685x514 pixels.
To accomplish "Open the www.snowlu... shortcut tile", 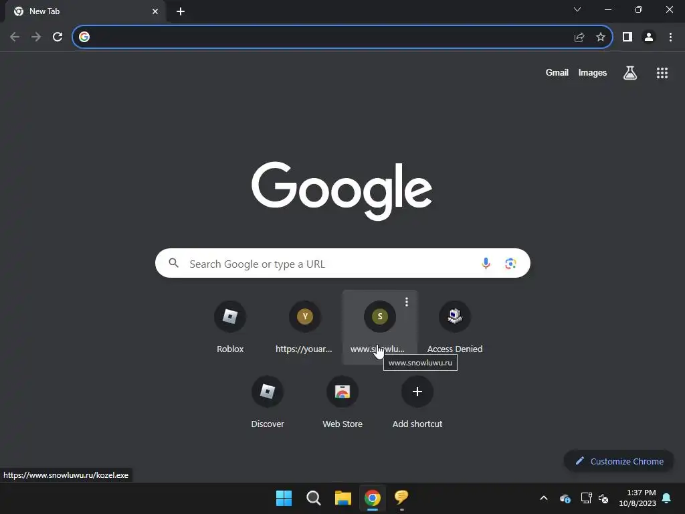I will click(x=380, y=327).
